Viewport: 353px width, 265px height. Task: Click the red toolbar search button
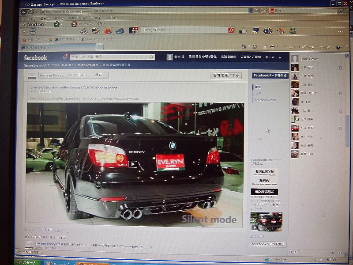(x=231, y=30)
